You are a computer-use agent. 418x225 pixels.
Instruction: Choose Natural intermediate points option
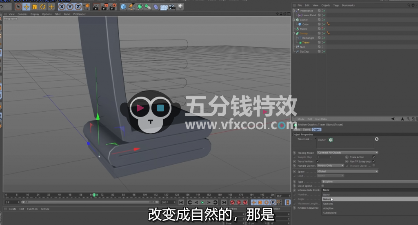coord(370,199)
